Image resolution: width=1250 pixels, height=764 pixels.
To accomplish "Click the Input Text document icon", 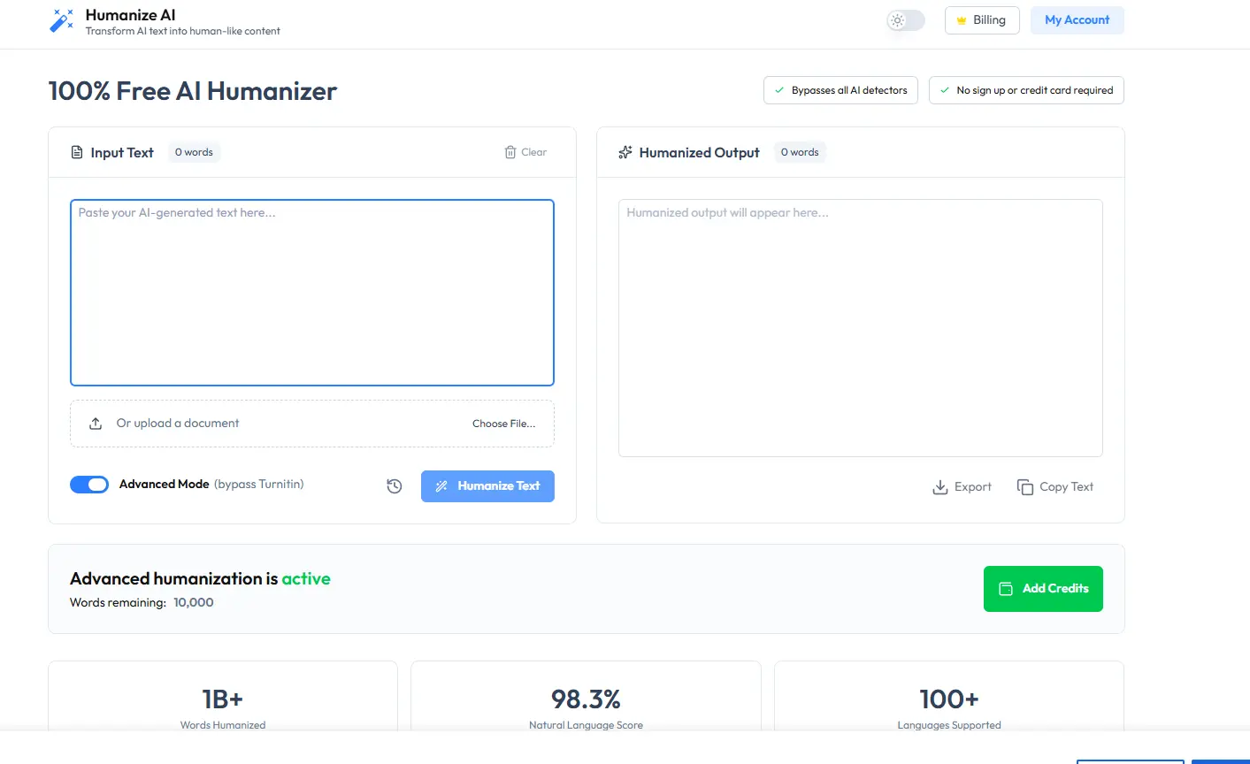I will coord(77,152).
